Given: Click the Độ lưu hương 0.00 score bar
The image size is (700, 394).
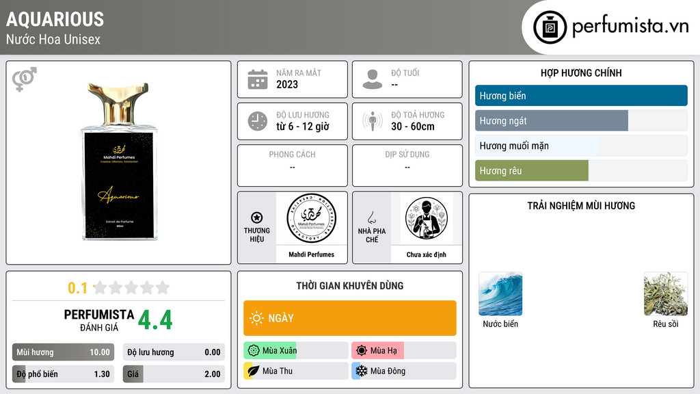Looking at the screenshot, I should pos(174,352).
